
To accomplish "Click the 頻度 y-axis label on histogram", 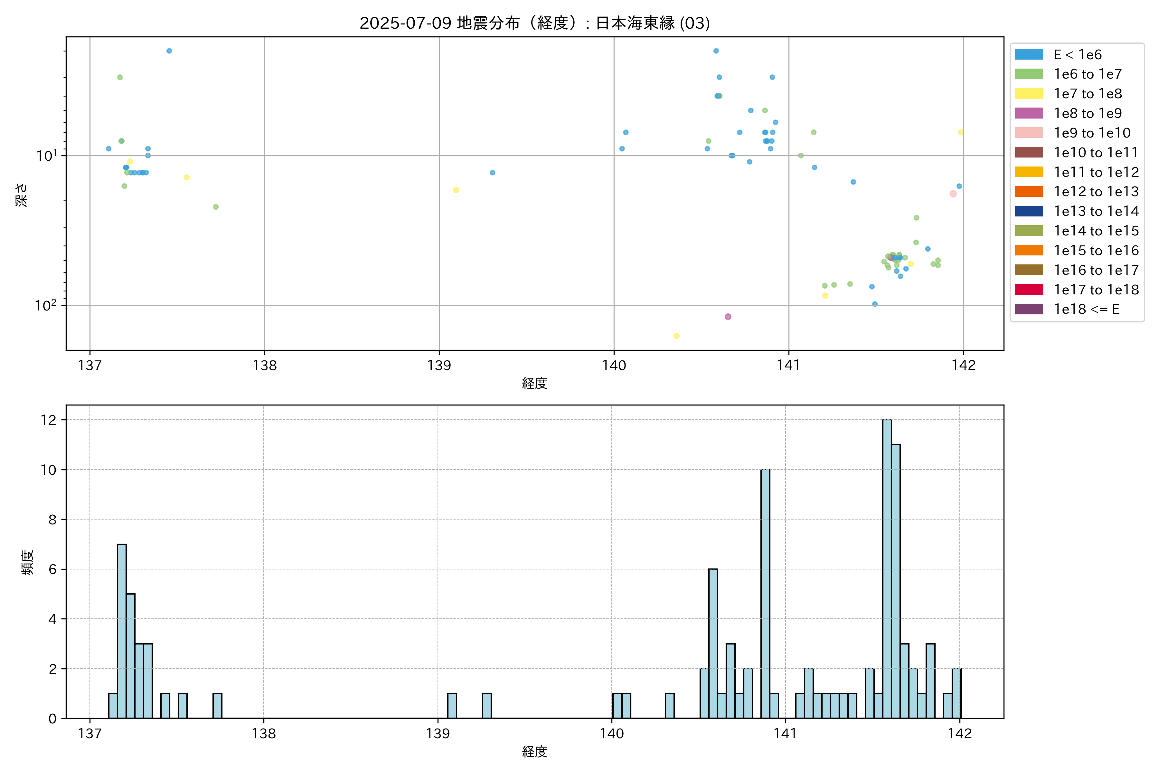I will (x=28, y=562).
